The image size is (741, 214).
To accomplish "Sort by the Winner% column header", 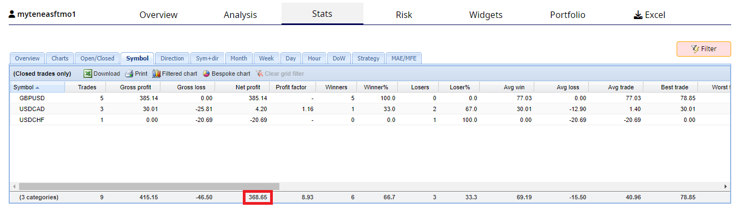I will 377,87.
